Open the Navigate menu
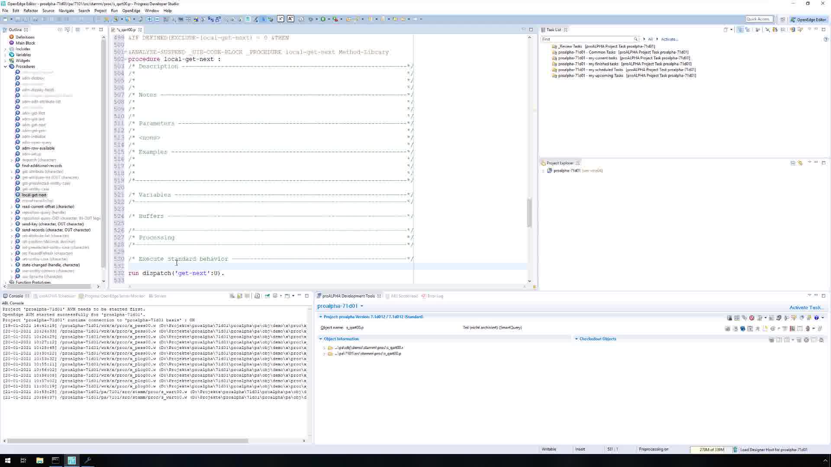Image resolution: width=831 pixels, height=467 pixels. click(66, 11)
